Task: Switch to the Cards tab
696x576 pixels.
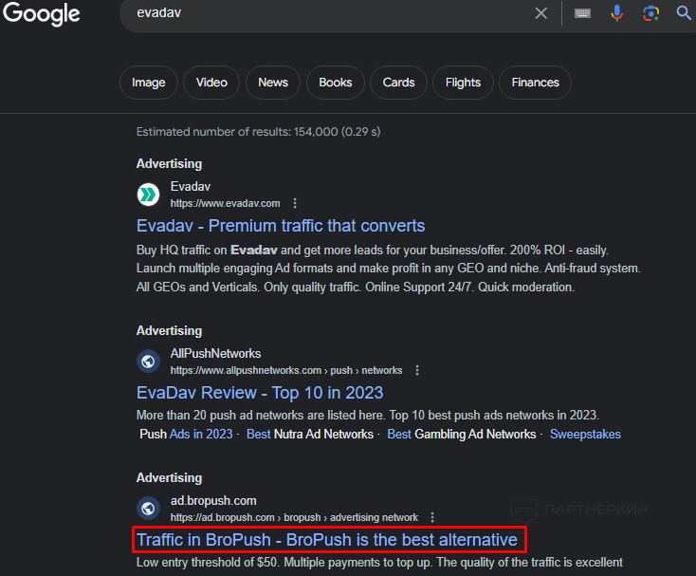Action: [x=398, y=83]
